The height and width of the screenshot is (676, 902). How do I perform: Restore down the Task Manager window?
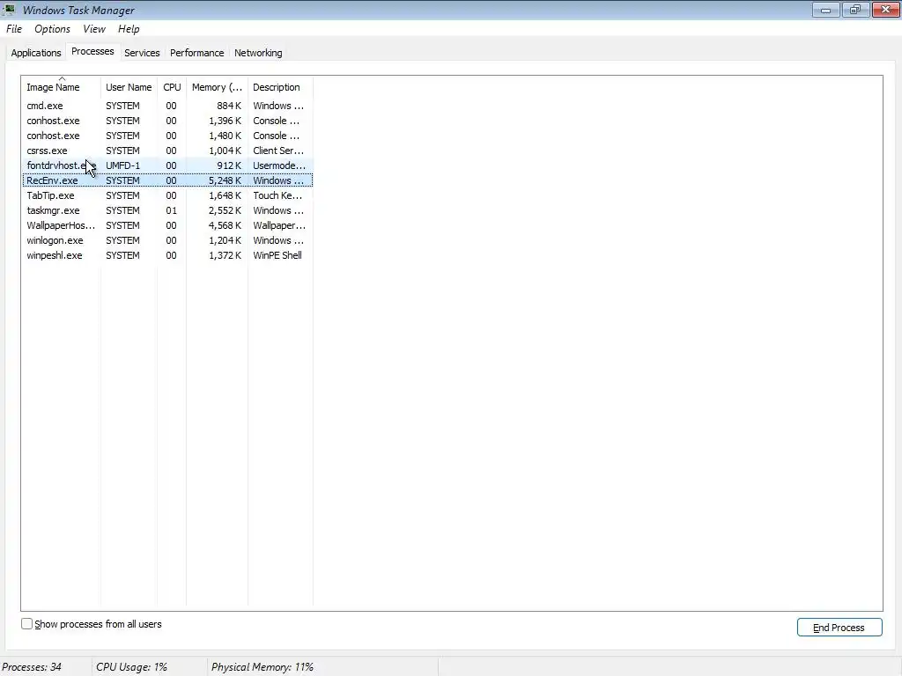855,10
